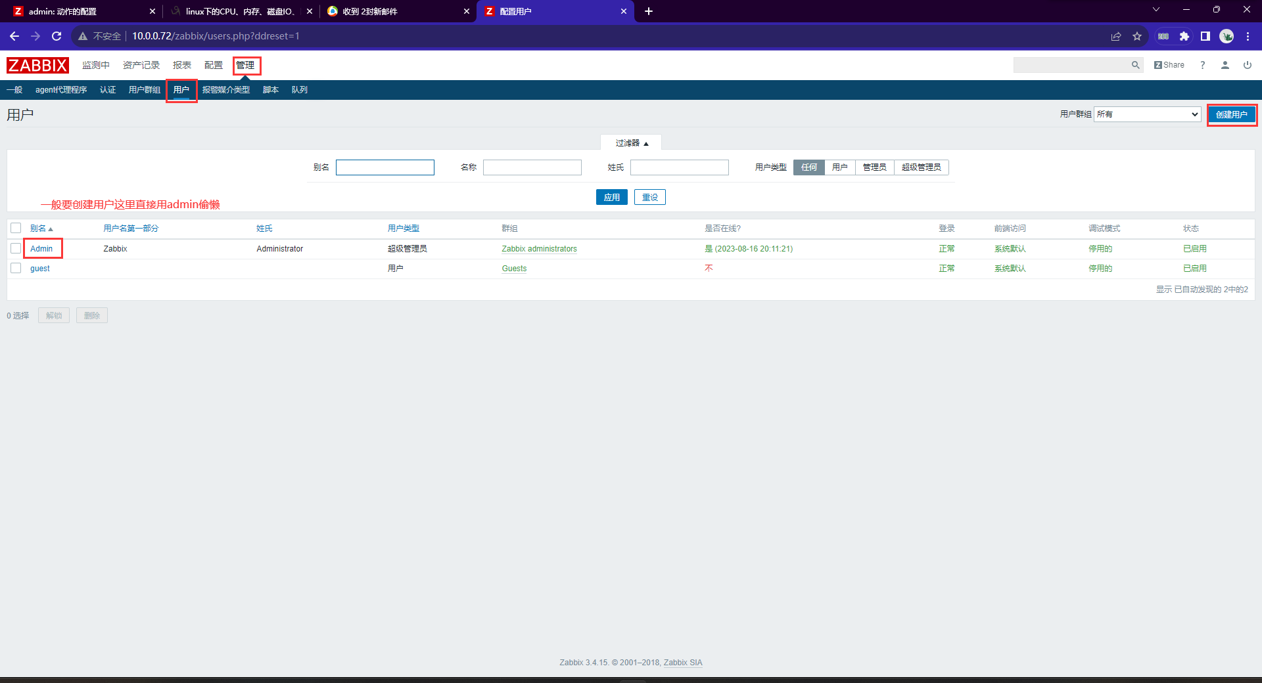Click the not secure warning icon
The image size is (1262, 683).
(83, 36)
